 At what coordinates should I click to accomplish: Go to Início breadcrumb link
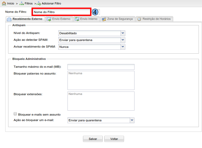click(x=11, y=3)
